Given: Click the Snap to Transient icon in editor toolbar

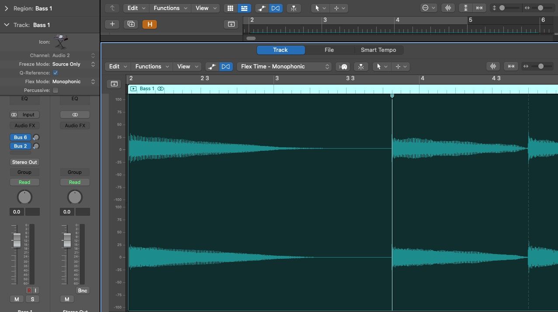Looking at the screenshot, I should (361, 66).
